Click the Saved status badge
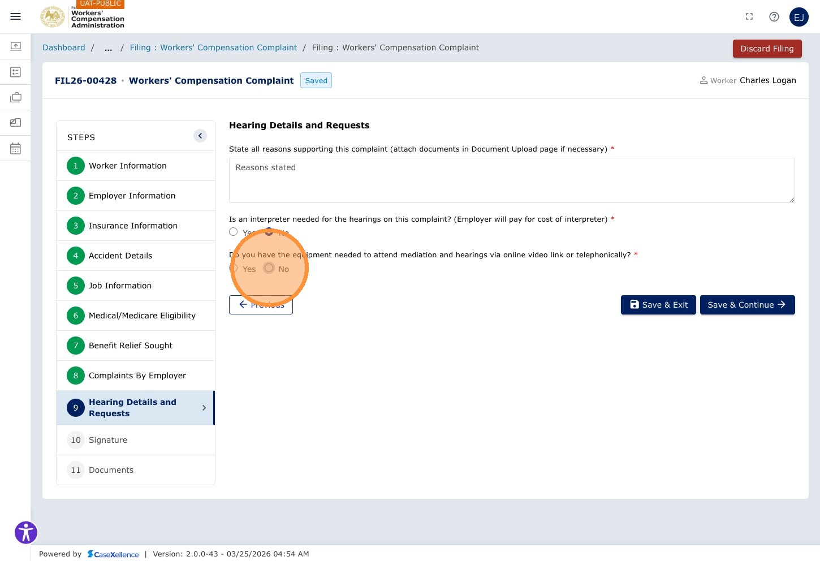820x561 pixels. tap(316, 80)
